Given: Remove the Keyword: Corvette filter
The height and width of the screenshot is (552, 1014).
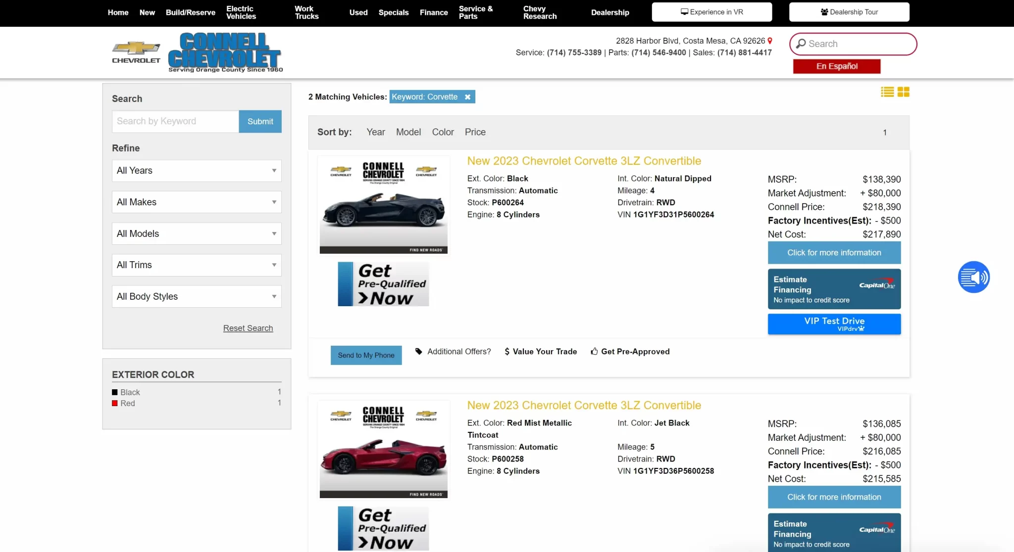Looking at the screenshot, I should [467, 97].
